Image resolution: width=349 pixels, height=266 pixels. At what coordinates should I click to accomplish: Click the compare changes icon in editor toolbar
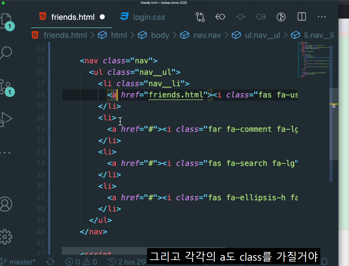point(200,17)
